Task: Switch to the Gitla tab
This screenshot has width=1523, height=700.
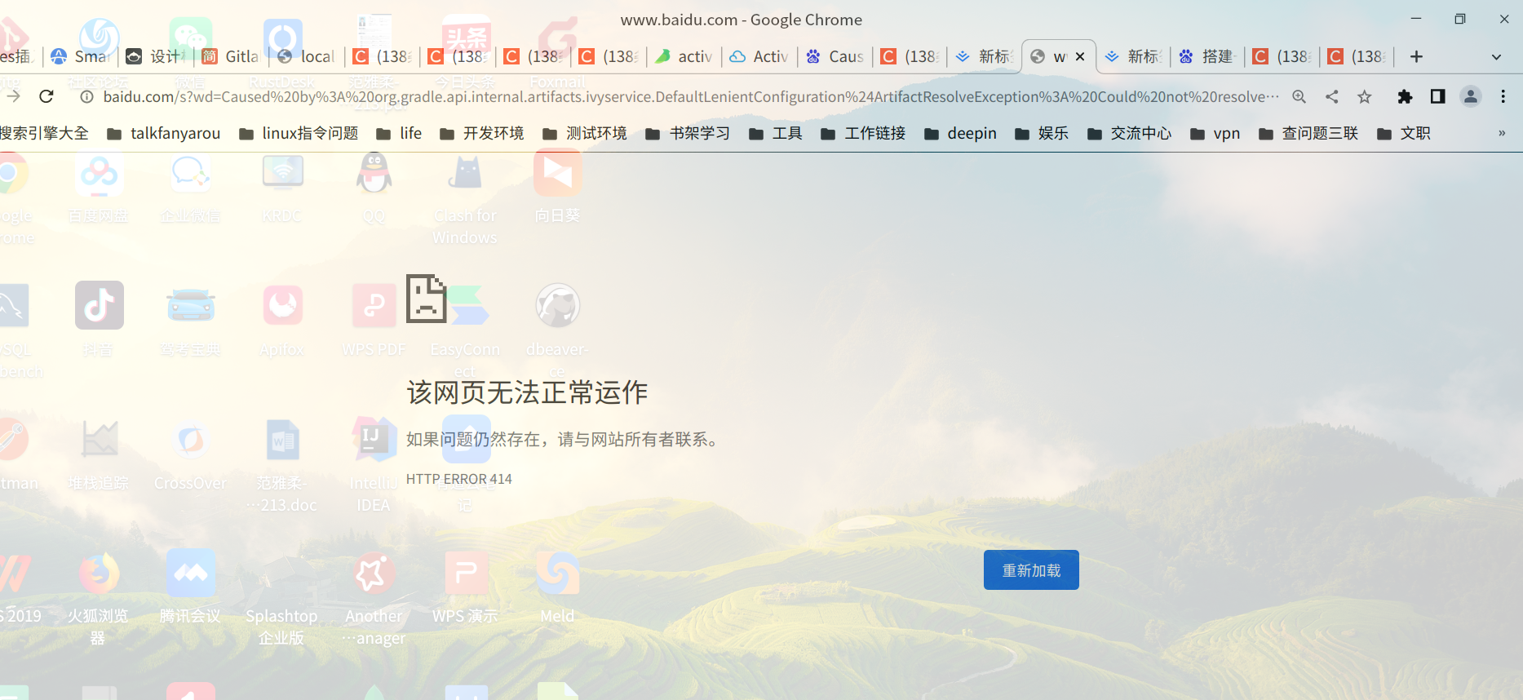Action: 231,56
